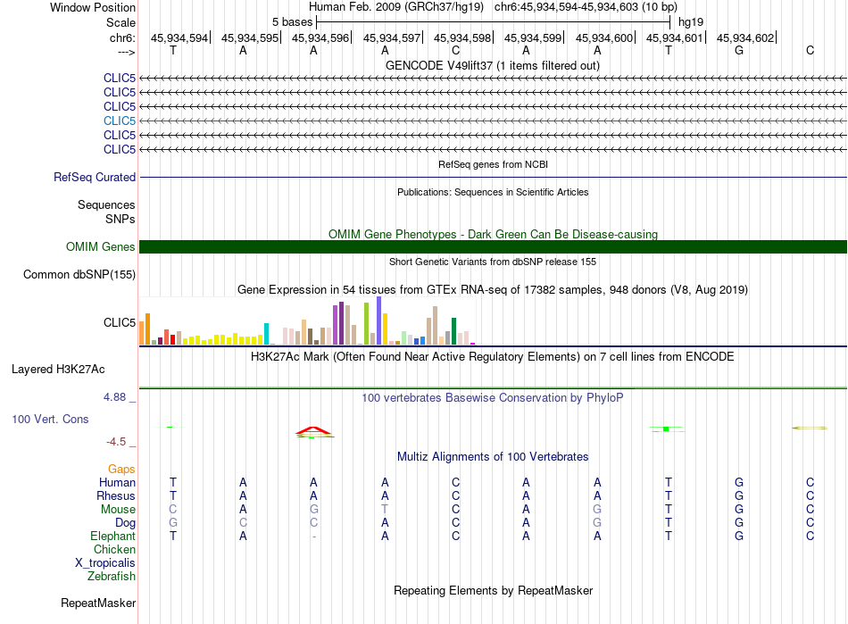
Task: Click the light-blue CLIC5 intron arrow line
Action: pyautogui.click(x=493, y=121)
